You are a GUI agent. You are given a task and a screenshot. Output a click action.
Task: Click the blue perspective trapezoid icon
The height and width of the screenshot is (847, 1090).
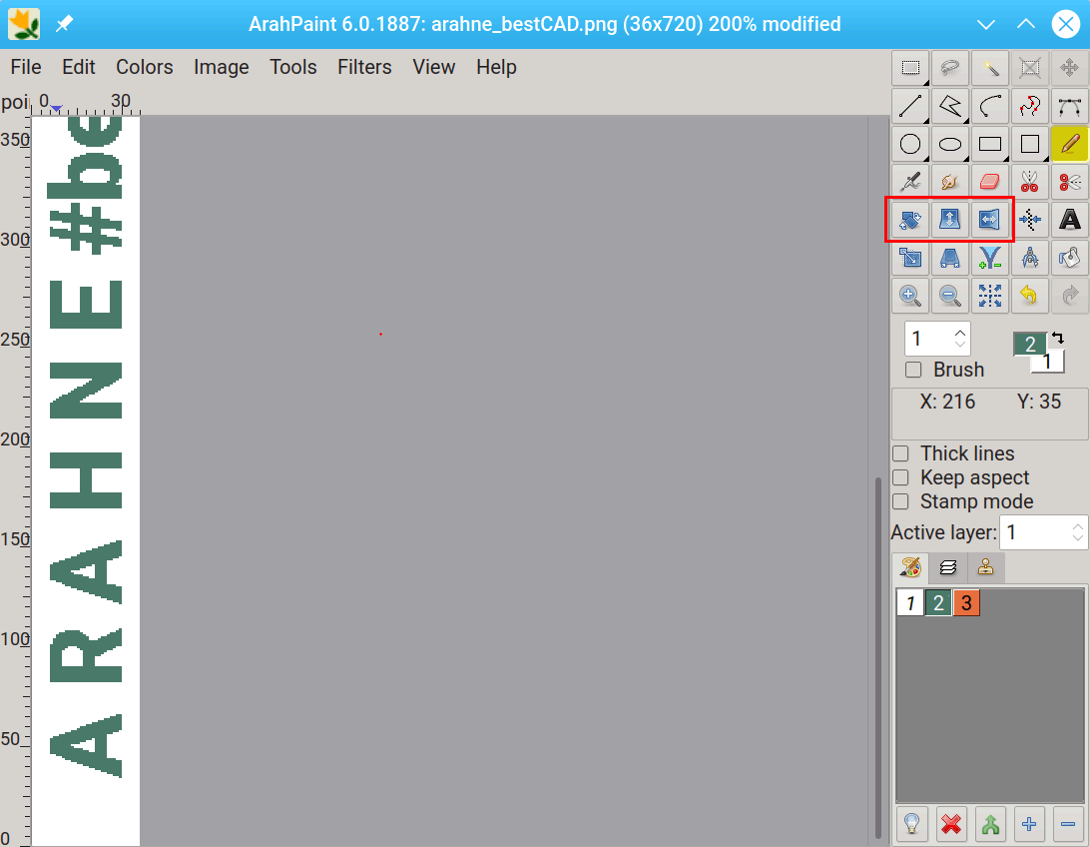pos(950,258)
